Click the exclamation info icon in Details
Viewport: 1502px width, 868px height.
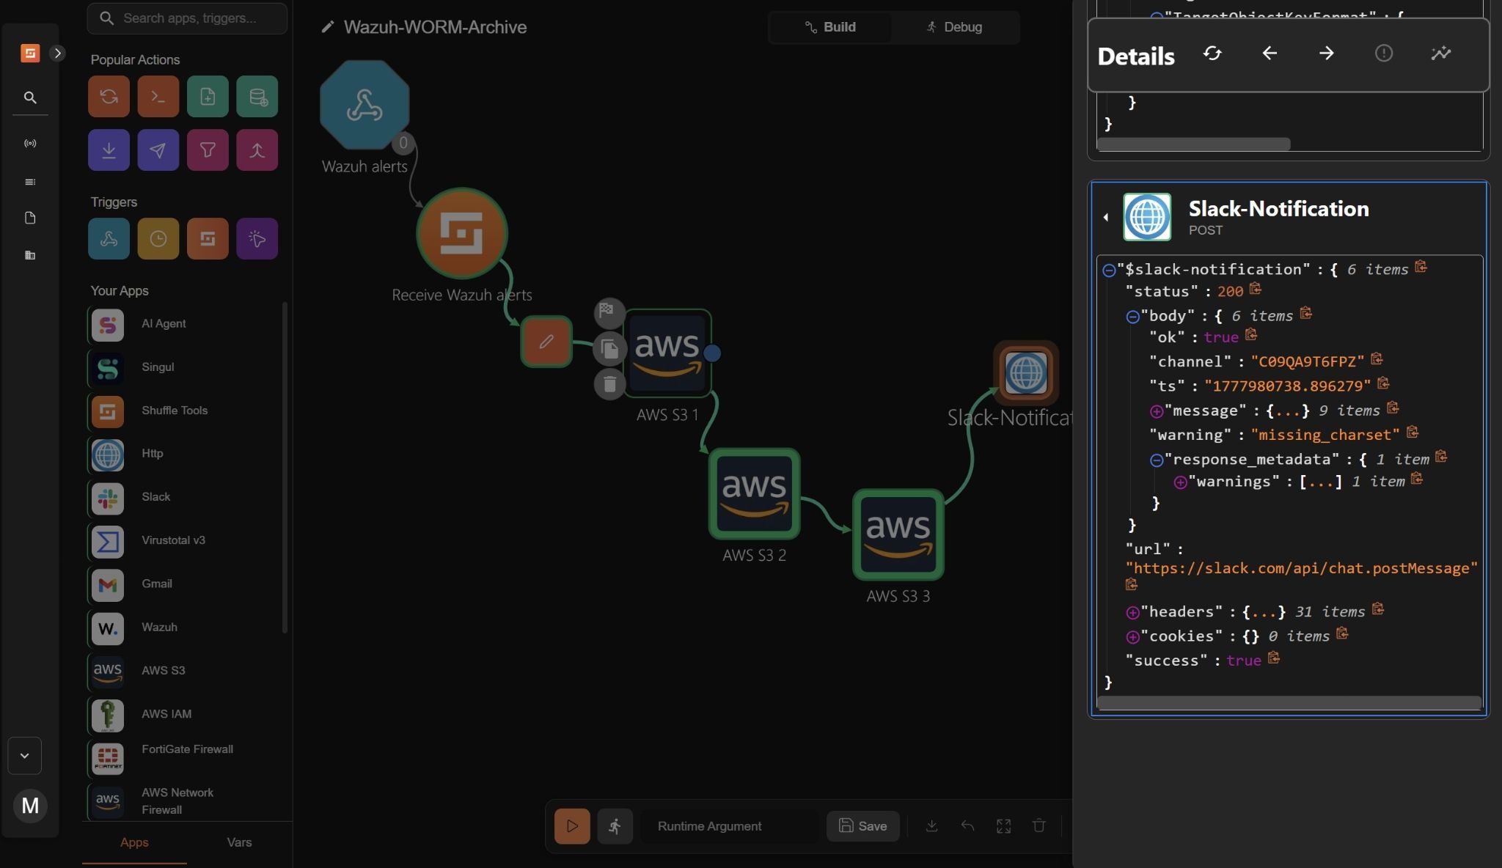tap(1383, 53)
